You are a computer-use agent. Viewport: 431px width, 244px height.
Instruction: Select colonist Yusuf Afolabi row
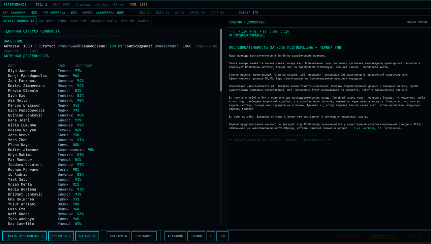44,204
